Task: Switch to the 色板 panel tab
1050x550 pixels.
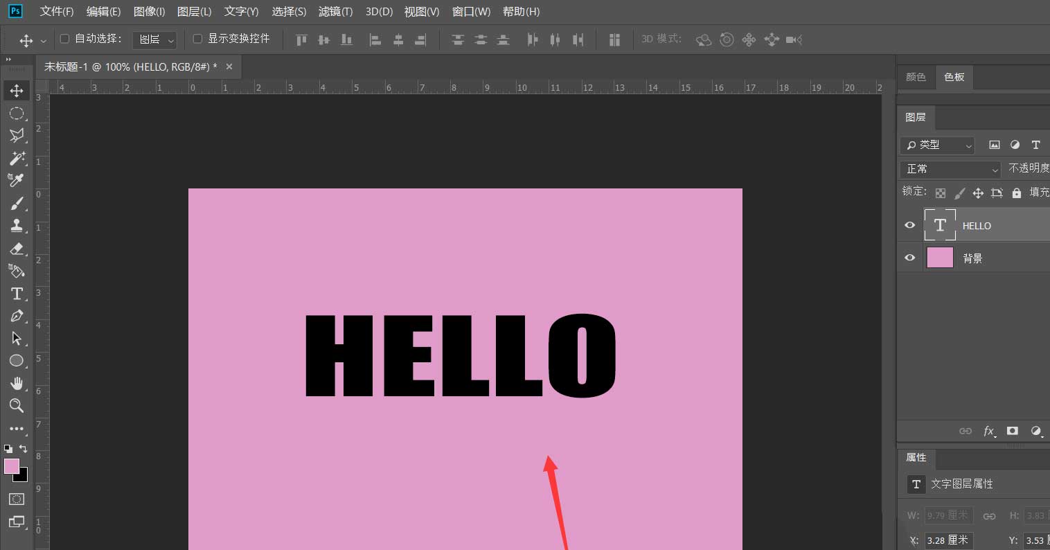Action: tap(954, 77)
